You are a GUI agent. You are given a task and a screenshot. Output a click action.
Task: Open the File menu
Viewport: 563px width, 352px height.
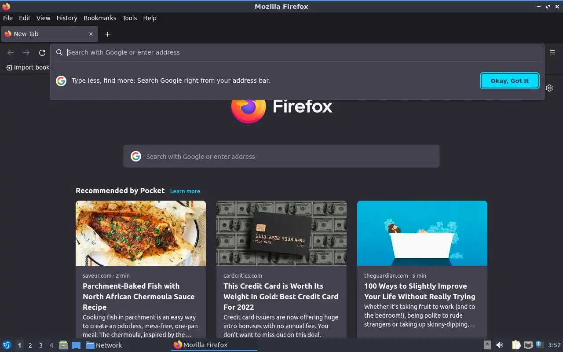click(8, 18)
